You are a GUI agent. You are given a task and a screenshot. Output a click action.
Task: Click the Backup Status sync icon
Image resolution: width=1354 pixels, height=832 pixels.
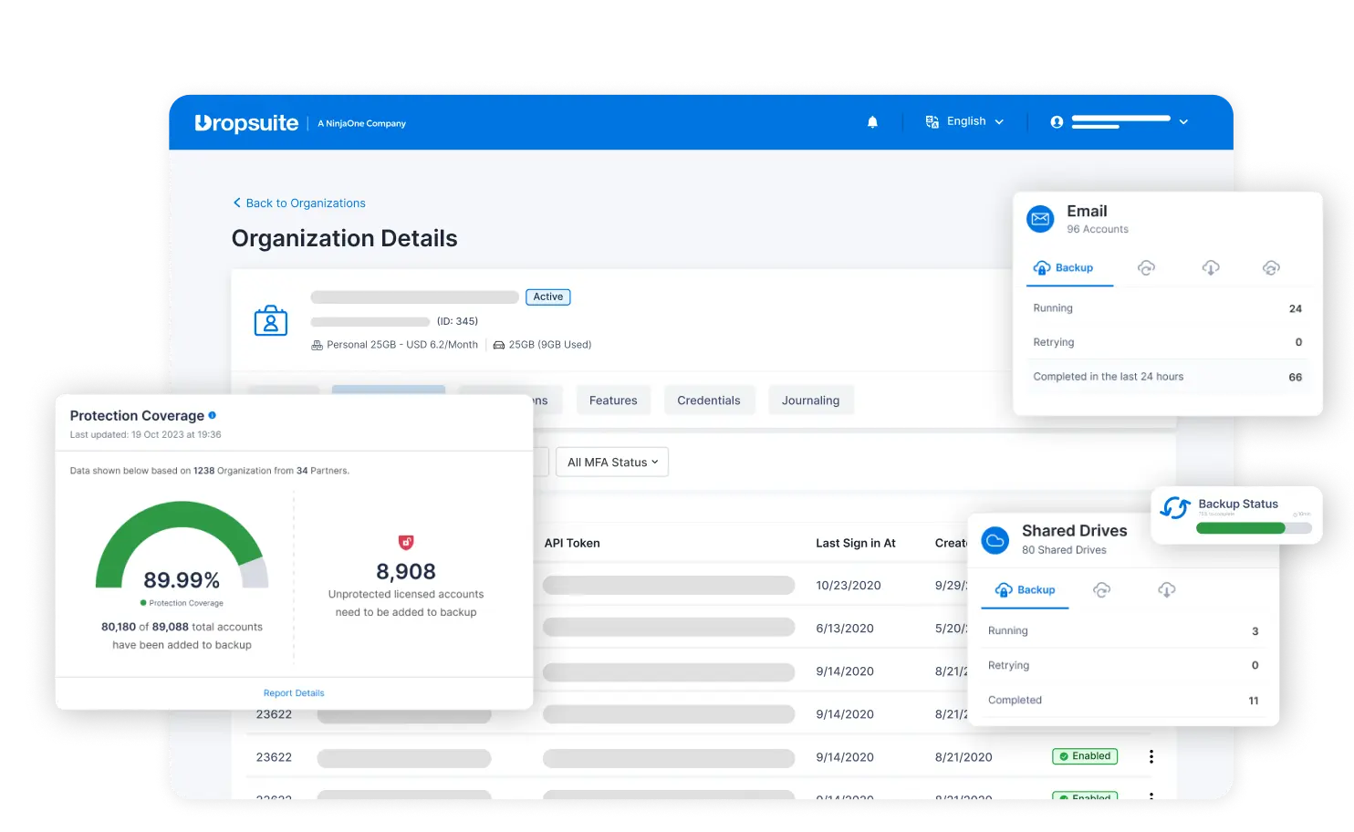[1175, 508]
